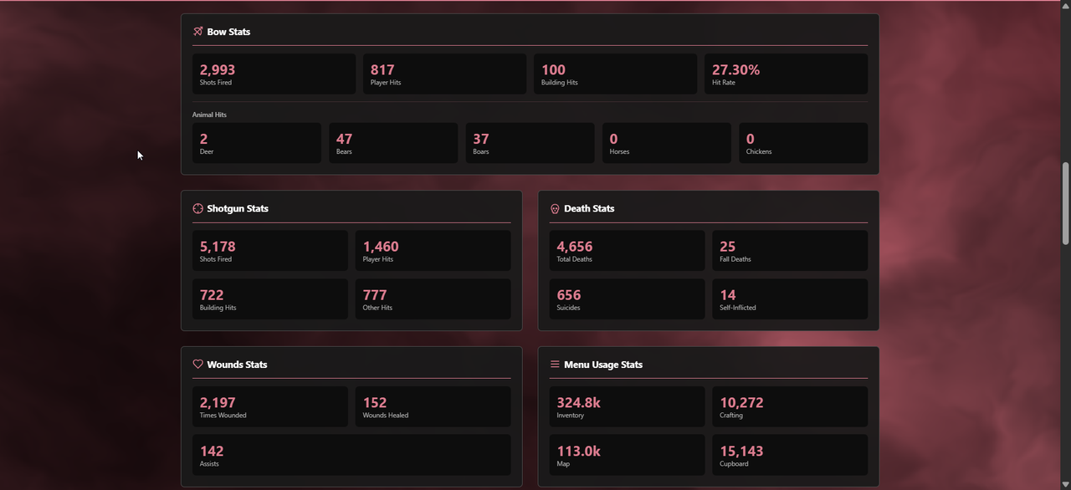
Task: Click the 2,197 Times Wounded card
Action: [x=270, y=406]
